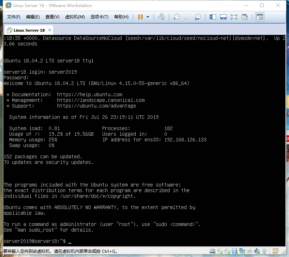Image resolution: width=289 pixels, height=257 pixels.
Task: Toggle the library sidebar panel
Action: 213,17
